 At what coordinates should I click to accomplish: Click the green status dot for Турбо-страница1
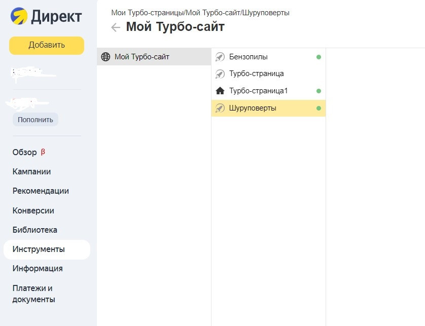click(318, 91)
